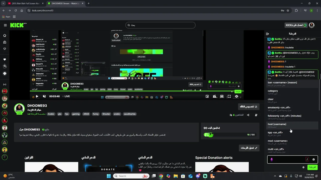Screen dimensions: 321x180
Task: Select the clear chat command
Action: coord(292,100)
